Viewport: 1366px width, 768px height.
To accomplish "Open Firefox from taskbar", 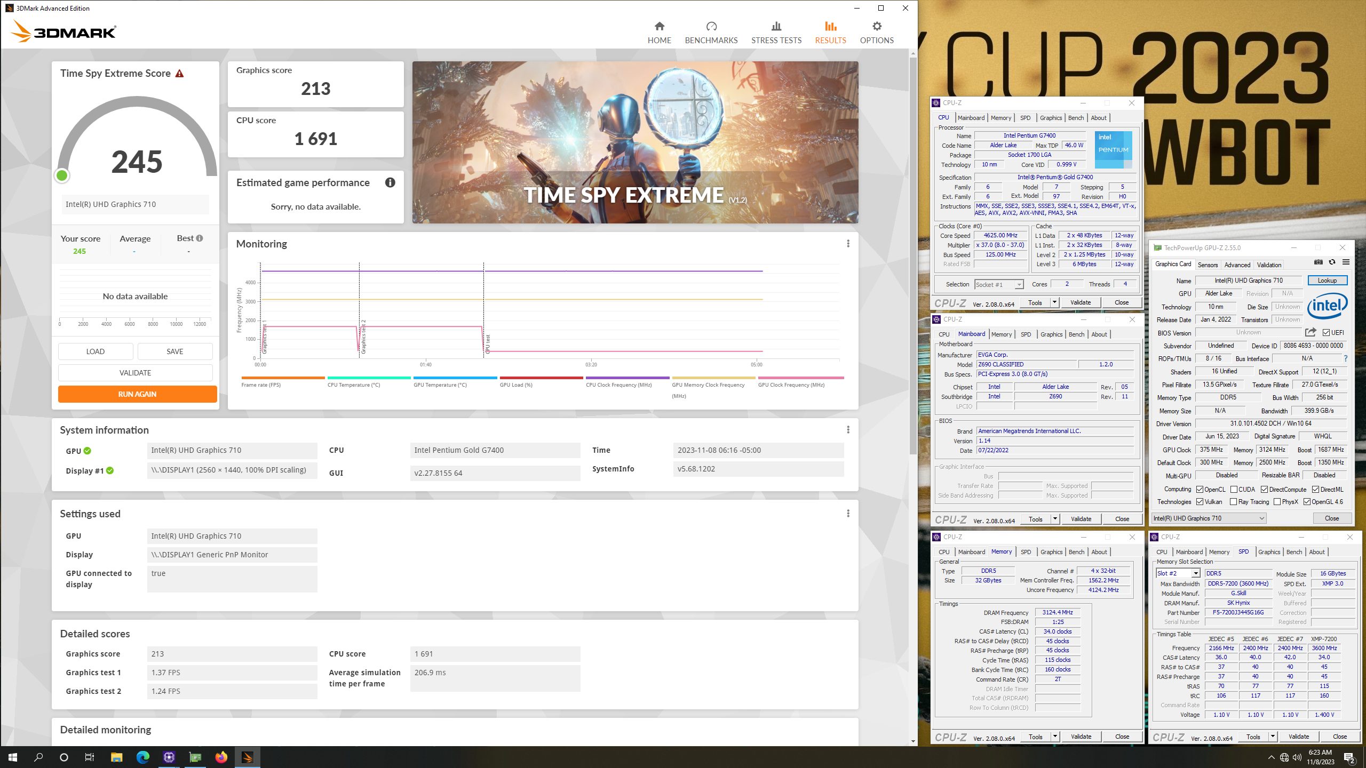I will point(221,757).
